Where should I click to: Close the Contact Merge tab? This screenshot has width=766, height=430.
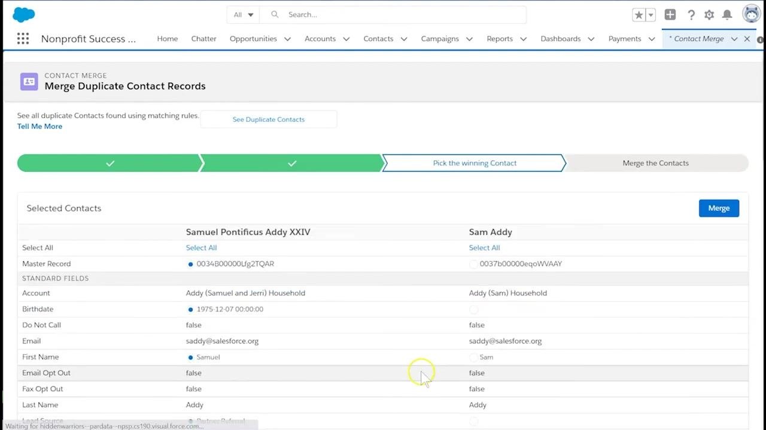747,39
